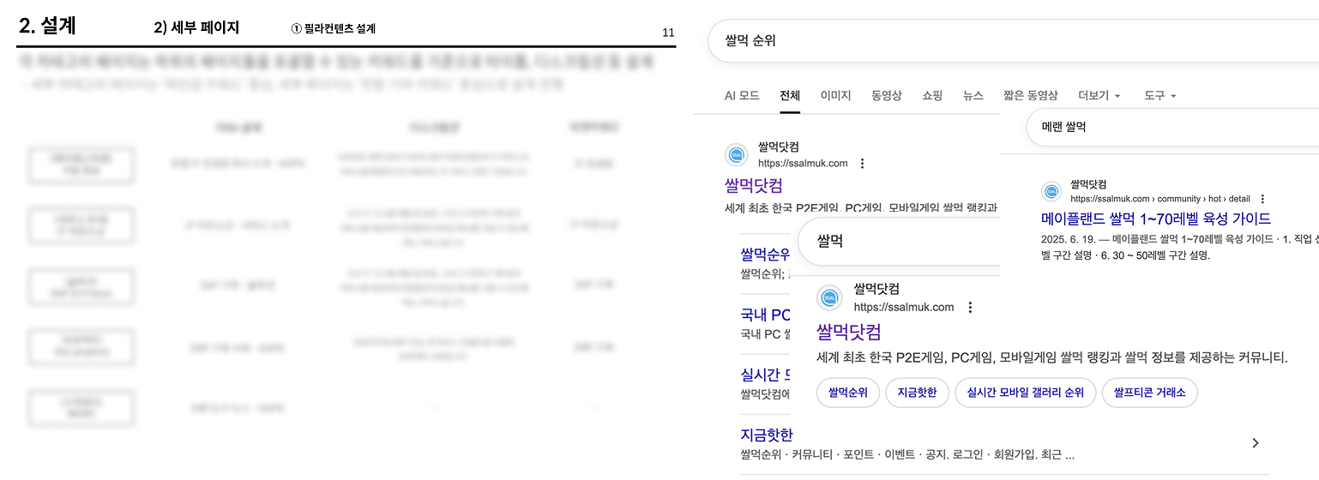The height and width of the screenshot is (480, 1319).
Task: Open the 쌀먹순위 sitelink in the results list
Action: (x=765, y=255)
